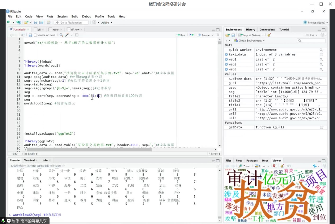
Task: Open the Addins dropdown
Action: (x=107, y=22)
